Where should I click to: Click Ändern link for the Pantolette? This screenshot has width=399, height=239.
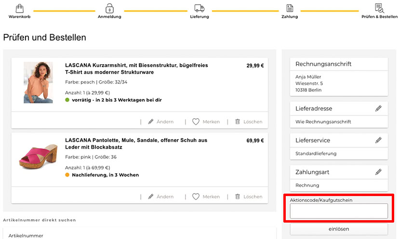[165, 197]
